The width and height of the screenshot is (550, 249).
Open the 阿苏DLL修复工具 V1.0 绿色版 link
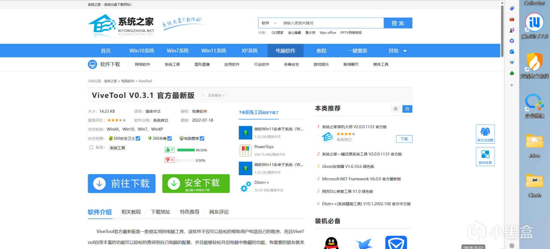click(348, 191)
